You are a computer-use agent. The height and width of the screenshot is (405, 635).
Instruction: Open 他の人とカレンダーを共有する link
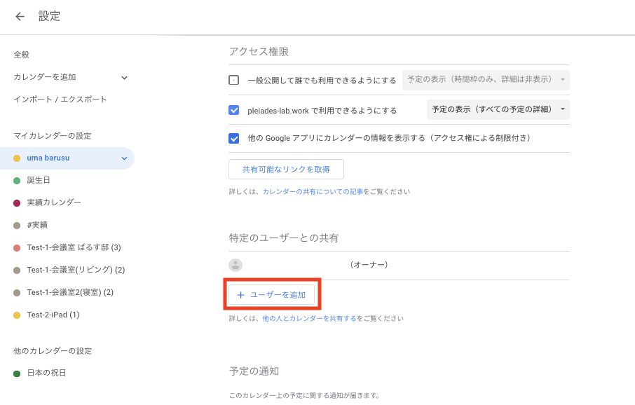tap(309, 318)
